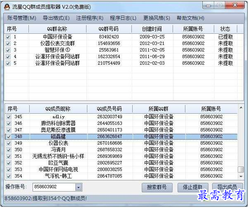Image resolution: width=248 pixels, height=208 pixels.
Task: Select group number 83492420
Action: [109, 37]
